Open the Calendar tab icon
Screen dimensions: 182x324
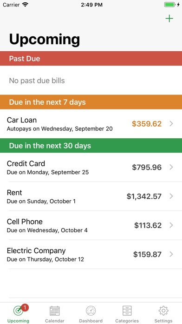tap(55, 310)
